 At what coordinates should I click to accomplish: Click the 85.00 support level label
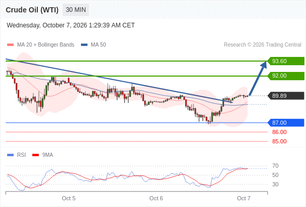(x=279, y=141)
